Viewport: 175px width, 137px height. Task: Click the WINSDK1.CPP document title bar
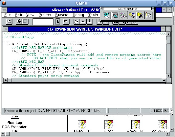tap(84, 29)
